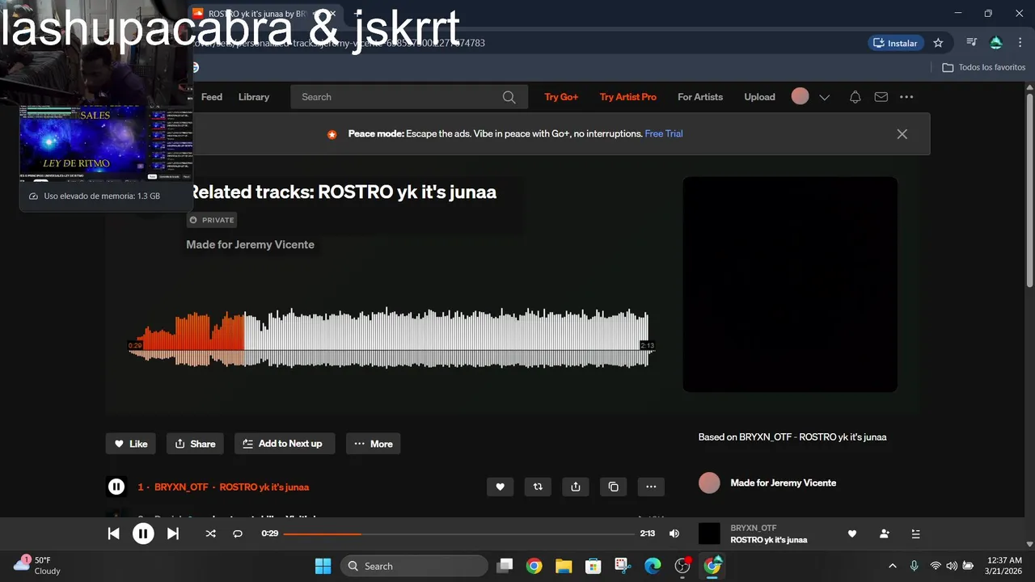Dismiss the Peace mode banner
1035x582 pixels.
click(x=902, y=134)
